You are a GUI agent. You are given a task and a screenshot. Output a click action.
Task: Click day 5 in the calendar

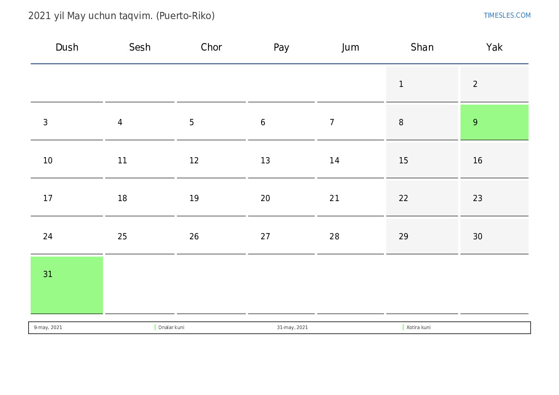coord(211,122)
